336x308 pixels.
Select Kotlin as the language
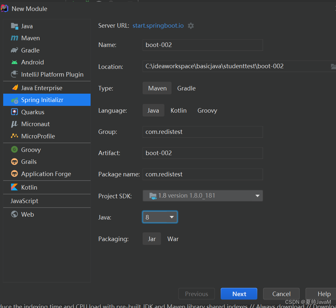(x=179, y=110)
